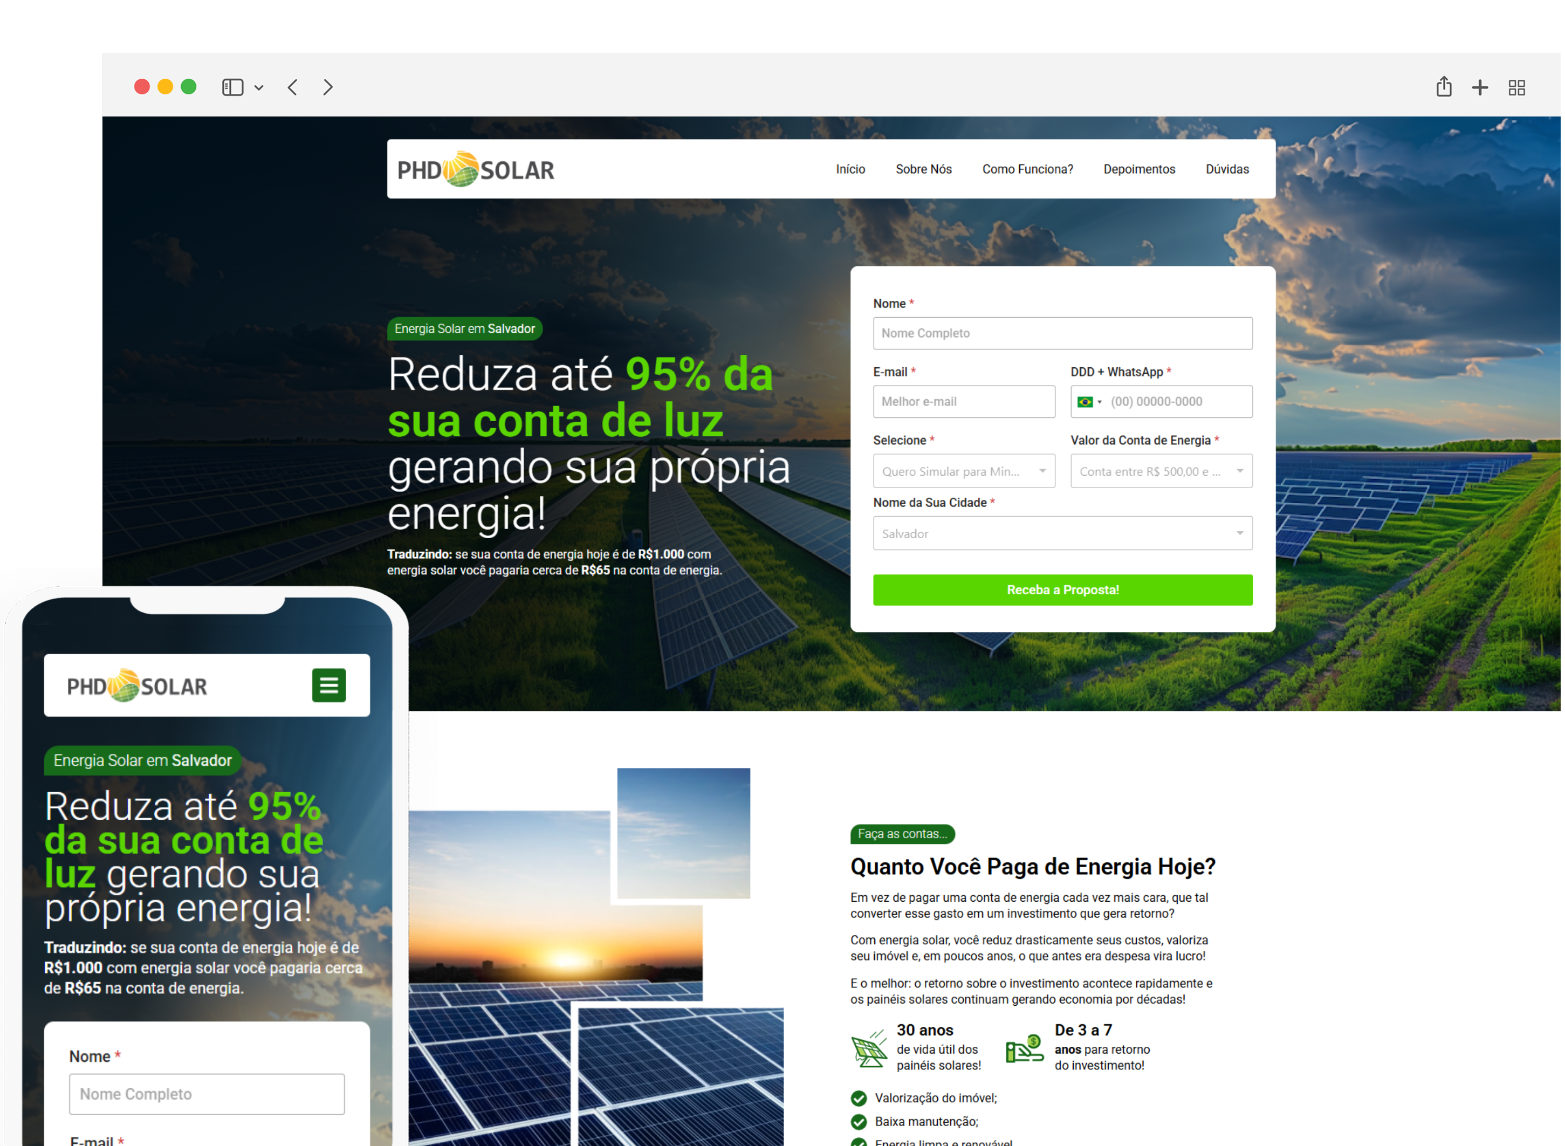Screen dimensions: 1565x1146
Task: Go forward with the right chevron
Action: 328,87
